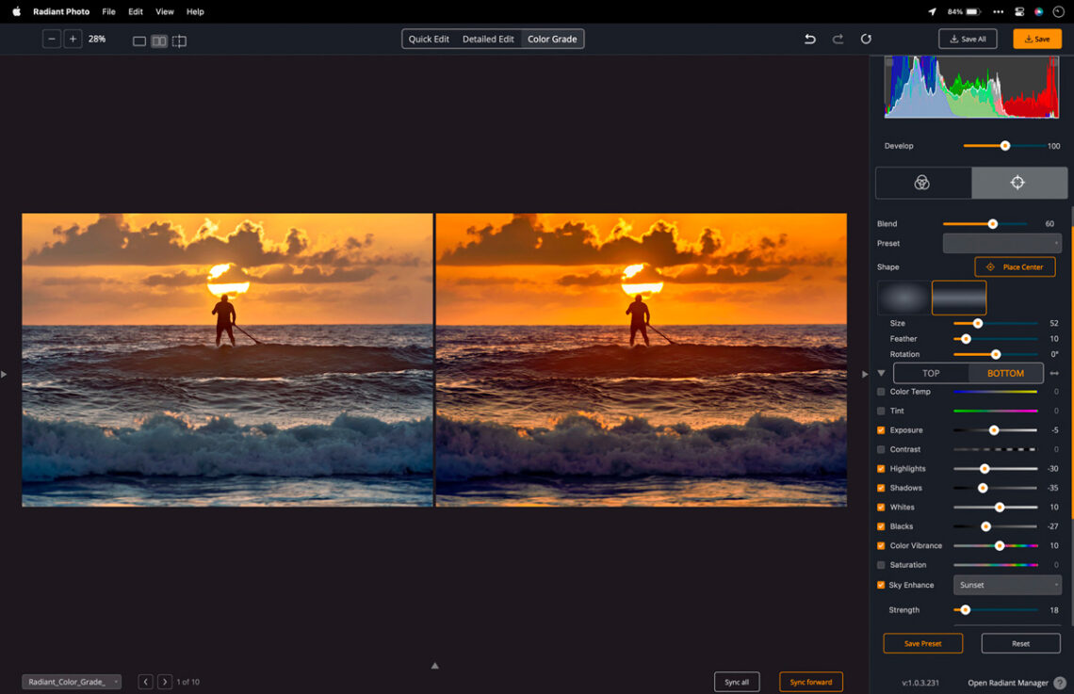This screenshot has height=694, width=1074.
Task: Click the circular reset/refresh icon
Action: click(866, 40)
